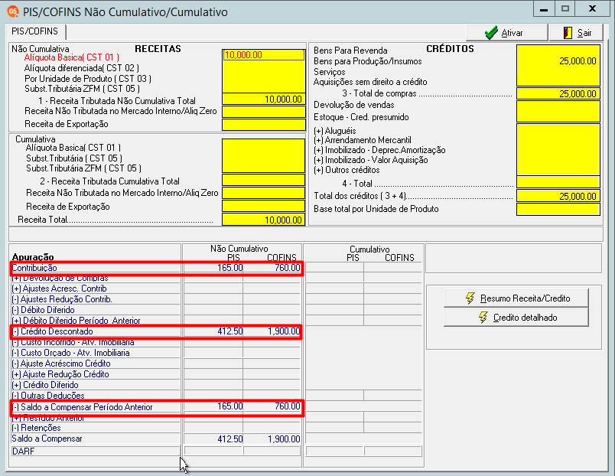Click final Saldo a Compensar COFINS 1,900.00

pos(284,439)
